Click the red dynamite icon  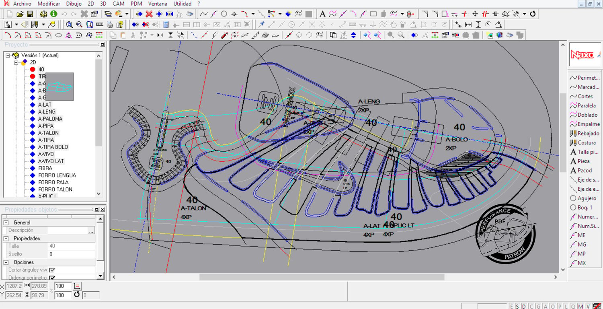coord(225,35)
